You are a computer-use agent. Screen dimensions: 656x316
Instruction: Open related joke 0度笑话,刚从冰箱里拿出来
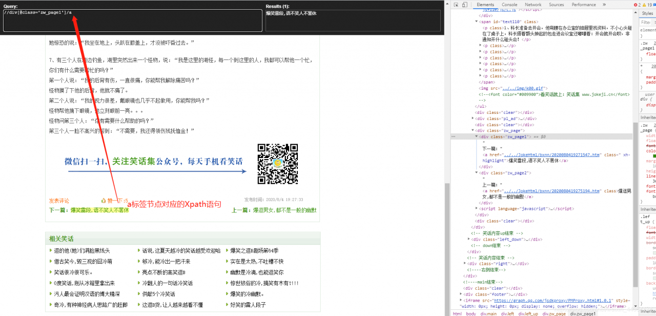[84, 283]
